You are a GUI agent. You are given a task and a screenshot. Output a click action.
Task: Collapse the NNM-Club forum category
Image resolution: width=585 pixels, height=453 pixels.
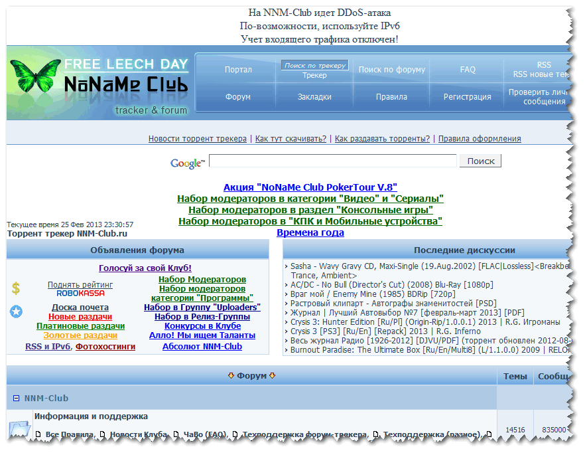tap(16, 399)
